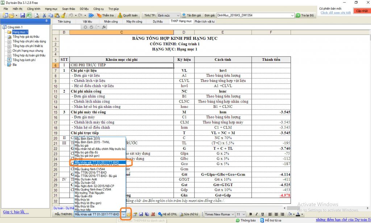This screenshot has height=223, width=371.
Task: Click the Save icon in the toolbar
Action: pos(22,16)
